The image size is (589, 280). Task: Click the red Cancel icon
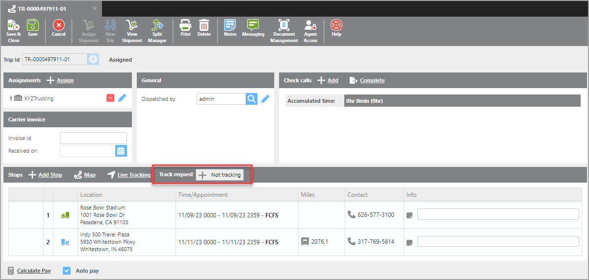coord(58,25)
